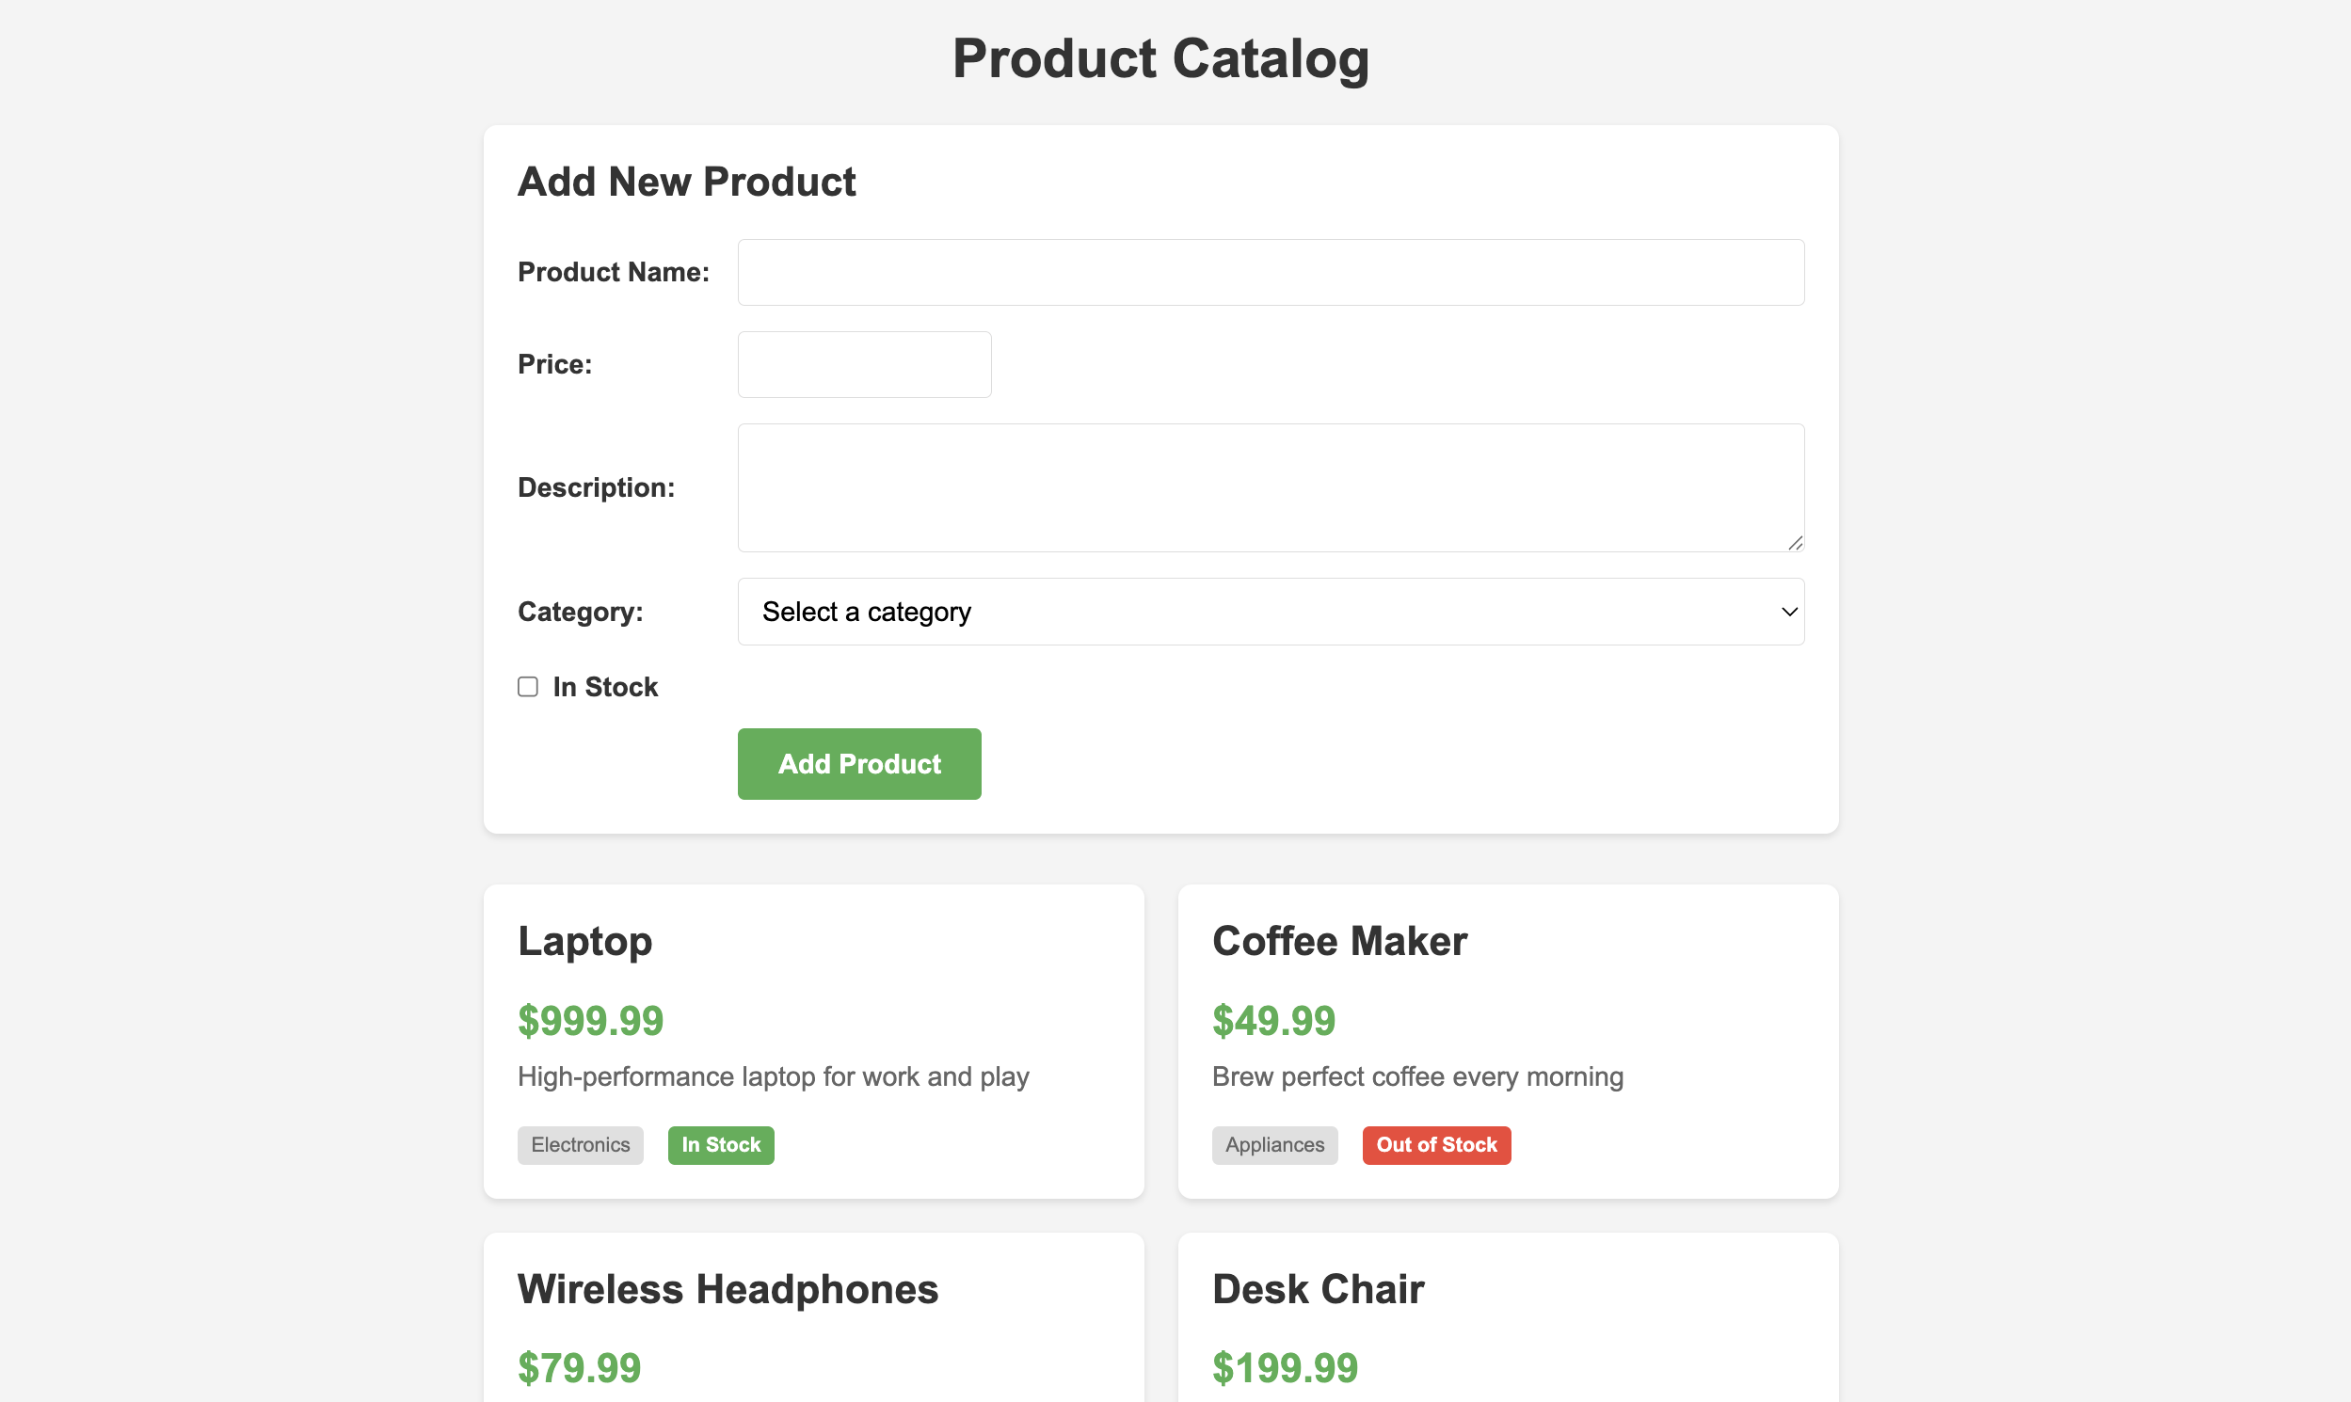This screenshot has width=2351, height=1402.
Task: Click the Product Catalog page heading
Action: click(x=1160, y=58)
